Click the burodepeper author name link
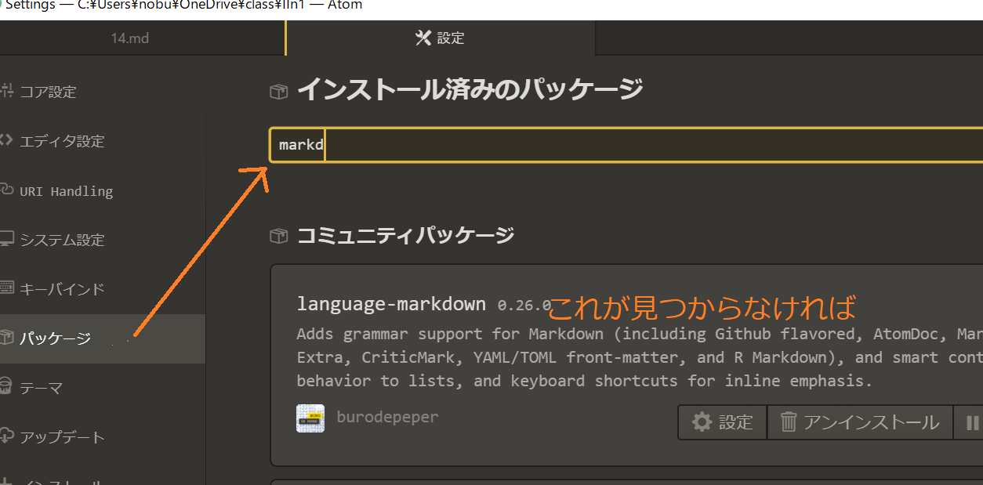 click(387, 417)
